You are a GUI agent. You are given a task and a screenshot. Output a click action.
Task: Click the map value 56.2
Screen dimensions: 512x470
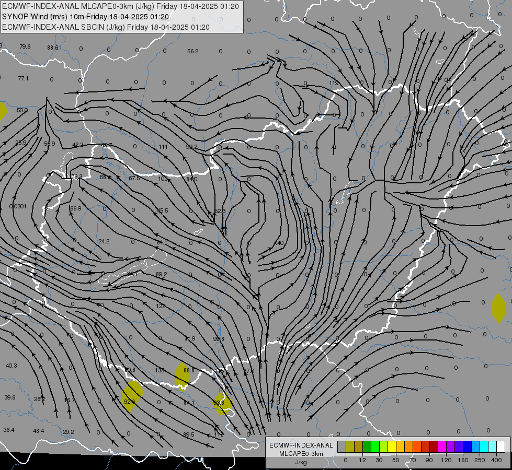click(193, 51)
